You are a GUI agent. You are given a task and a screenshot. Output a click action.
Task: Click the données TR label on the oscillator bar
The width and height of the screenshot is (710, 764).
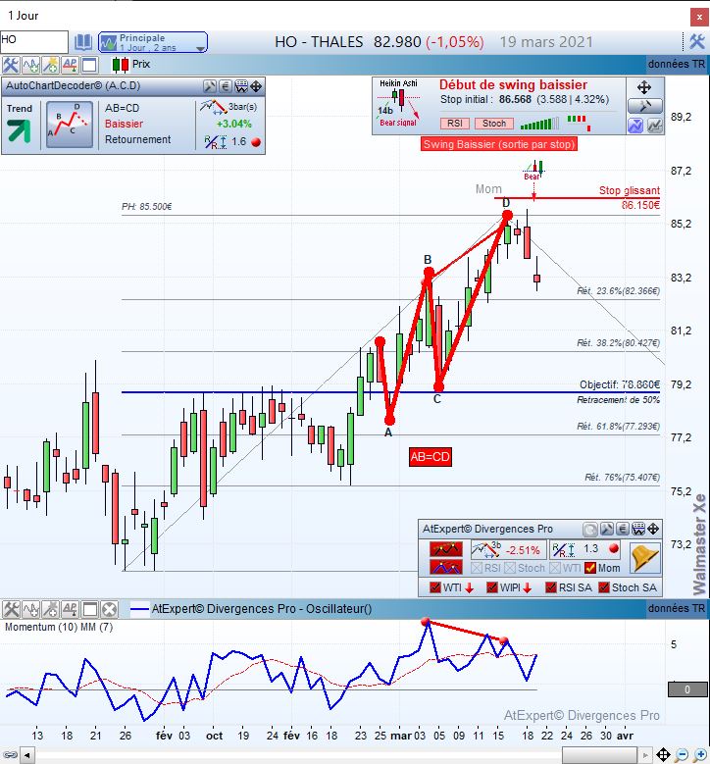[x=677, y=609]
